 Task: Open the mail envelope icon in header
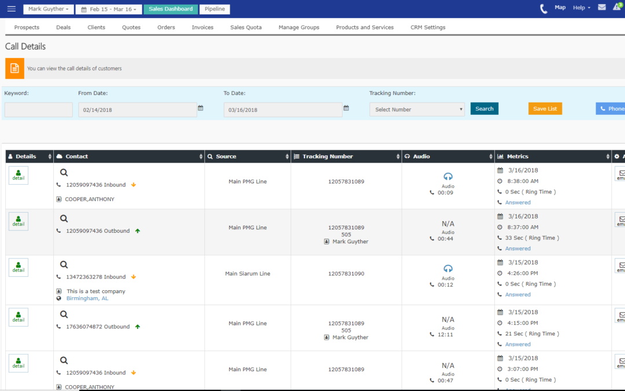(602, 8)
